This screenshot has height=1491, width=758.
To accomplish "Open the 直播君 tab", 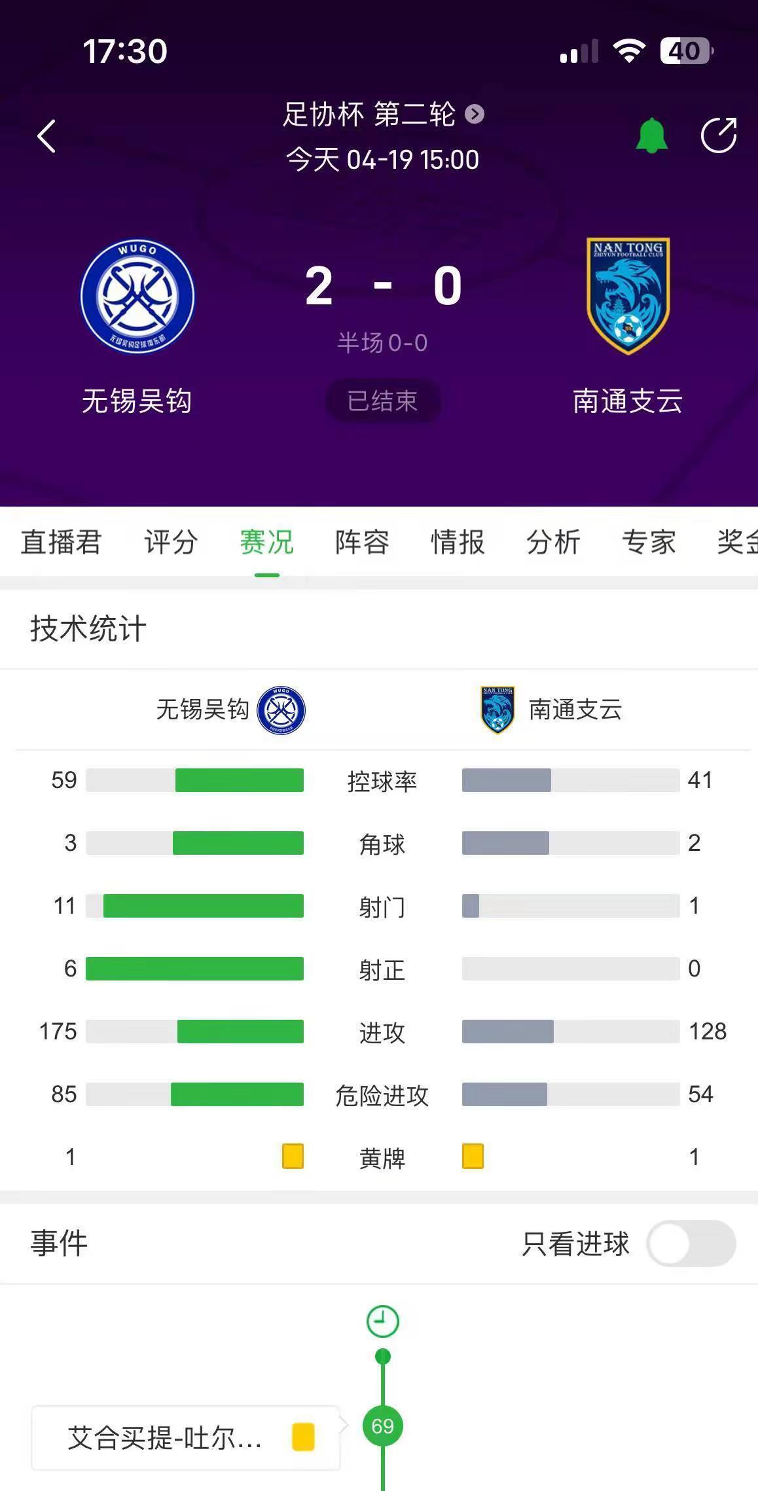I will (x=61, y=543).
